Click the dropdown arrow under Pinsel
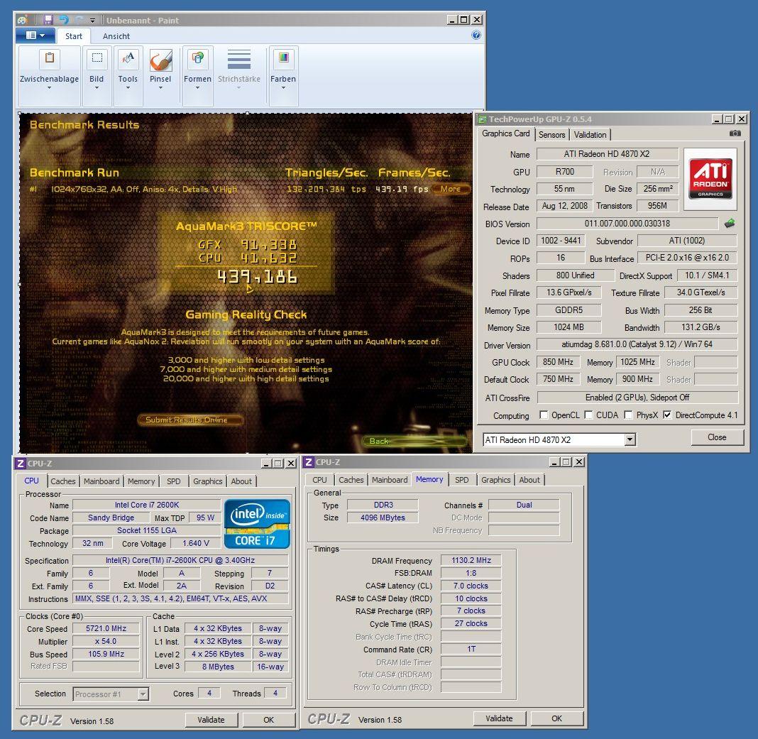The image size is (758, 739). click(160, 88)
